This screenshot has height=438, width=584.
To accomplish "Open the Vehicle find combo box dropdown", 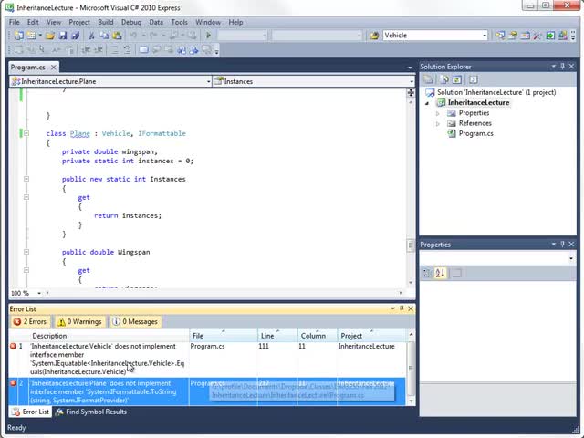I will pos(484,36).
